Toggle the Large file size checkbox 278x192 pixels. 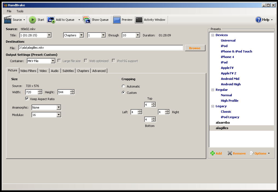(59, 61)
